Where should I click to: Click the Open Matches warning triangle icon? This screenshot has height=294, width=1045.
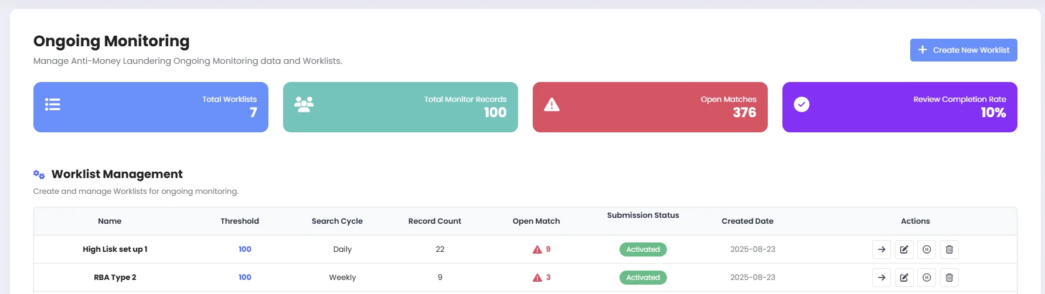coord(552,105)
